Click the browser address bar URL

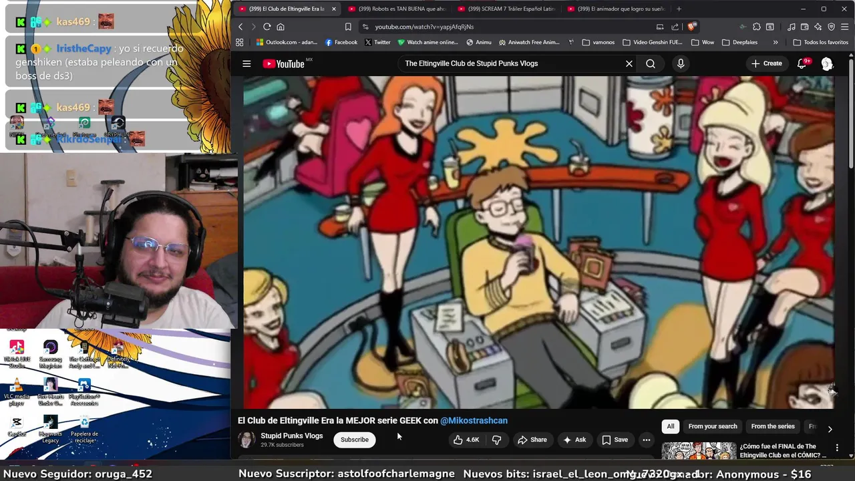click(x=424, y=27)
